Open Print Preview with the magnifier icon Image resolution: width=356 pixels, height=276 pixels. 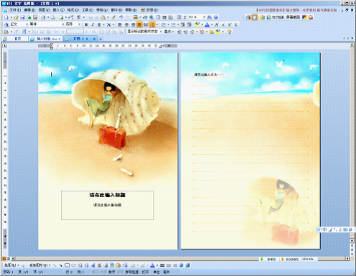point(53,17)
